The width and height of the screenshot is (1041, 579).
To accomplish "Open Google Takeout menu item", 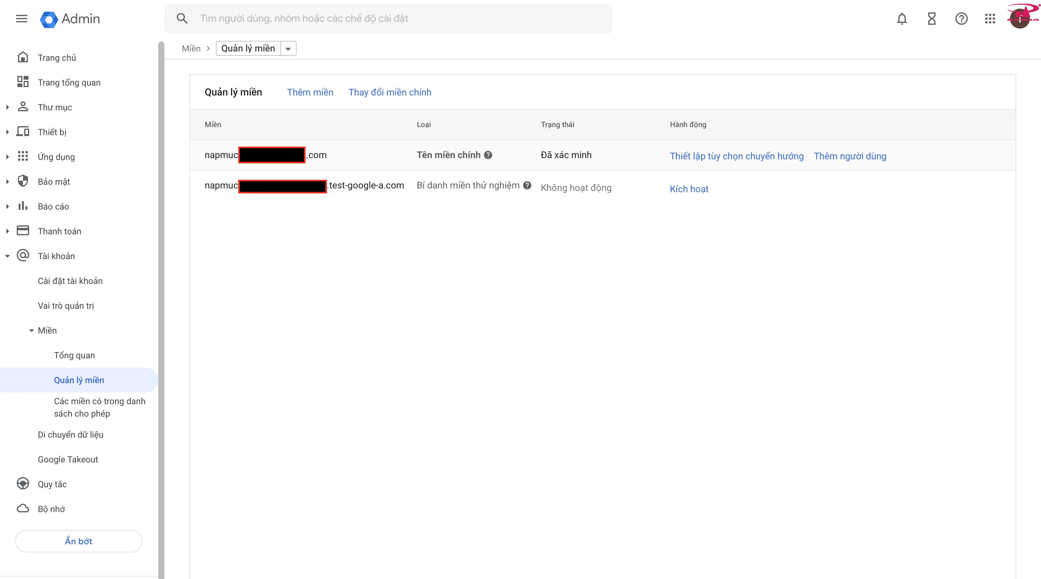I will [x=68, y=459].
